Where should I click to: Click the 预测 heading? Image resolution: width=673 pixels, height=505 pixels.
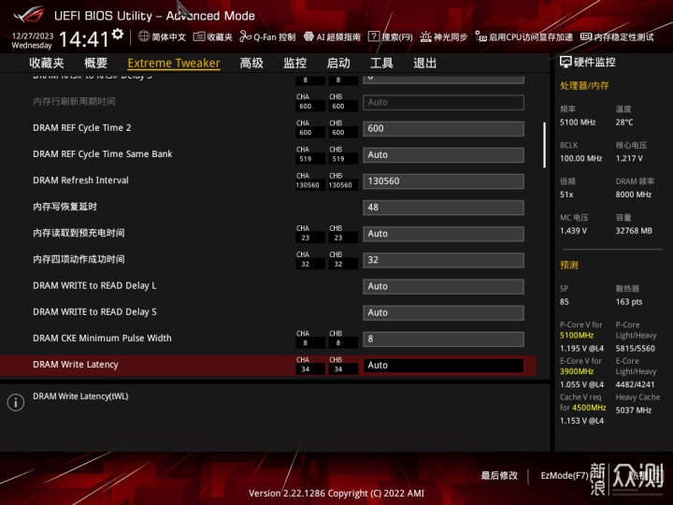coord(568,265)
